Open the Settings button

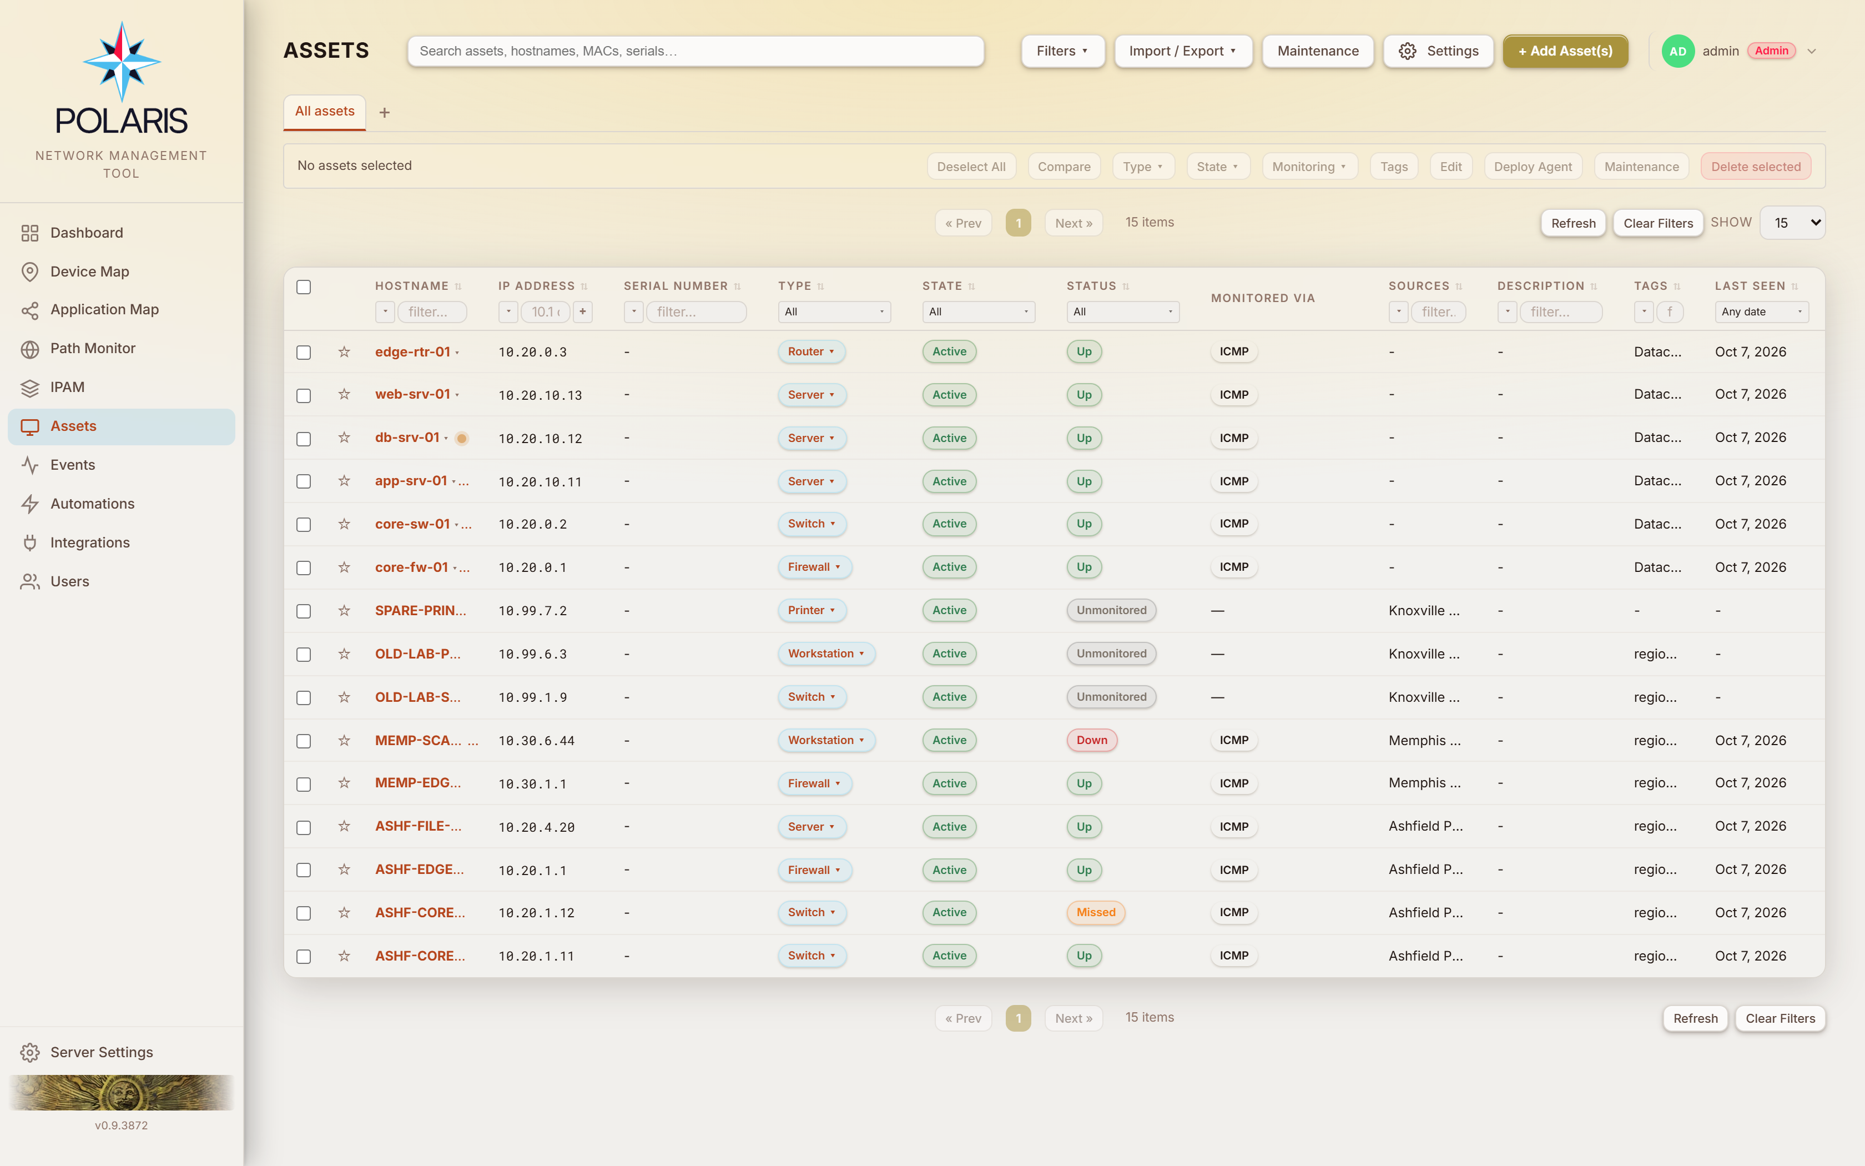tap(1438, 51)
